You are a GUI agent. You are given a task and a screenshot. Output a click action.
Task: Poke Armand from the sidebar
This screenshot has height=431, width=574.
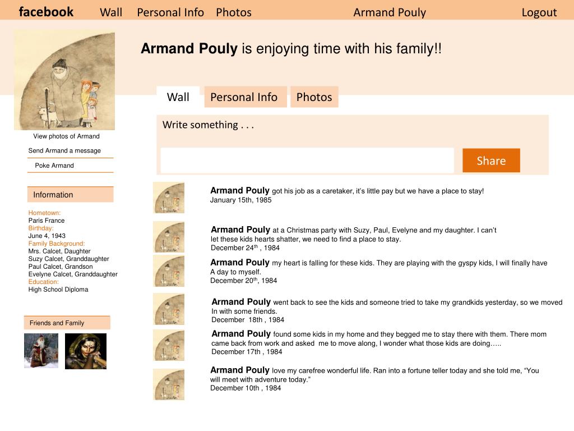[54, 166]
